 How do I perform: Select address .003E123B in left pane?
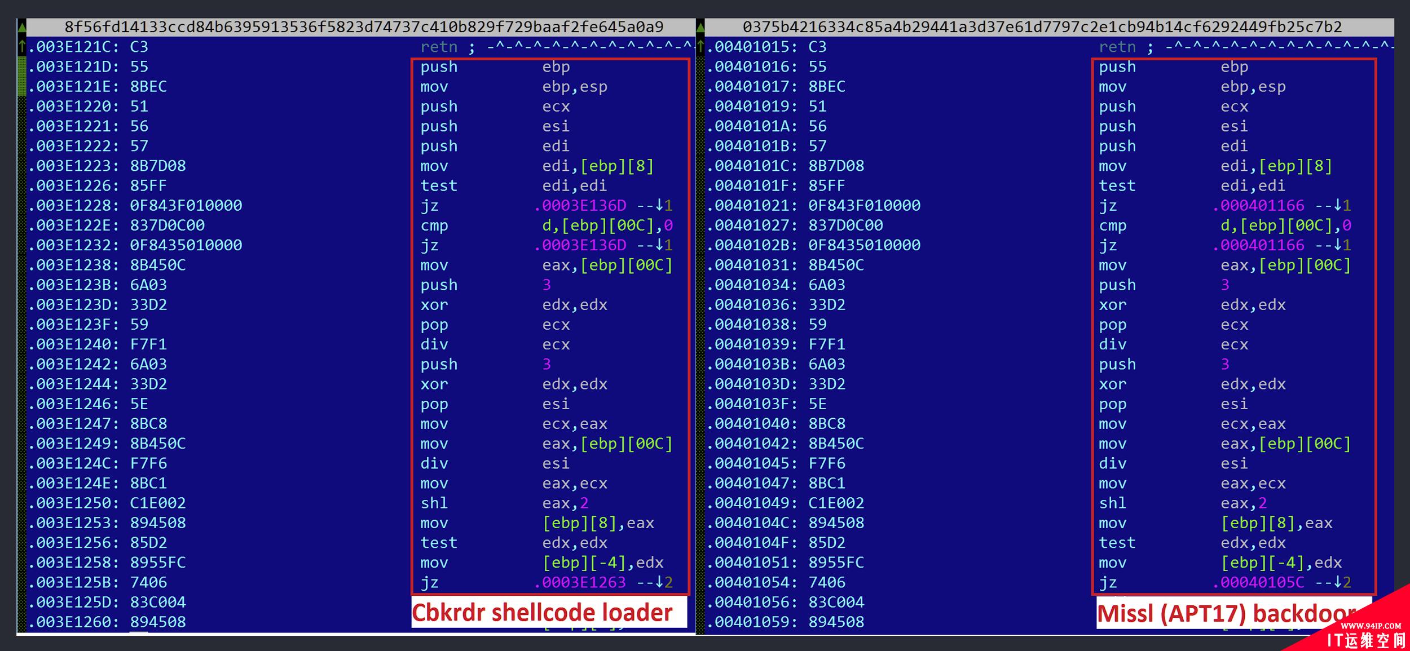click(x=73, y=285)
